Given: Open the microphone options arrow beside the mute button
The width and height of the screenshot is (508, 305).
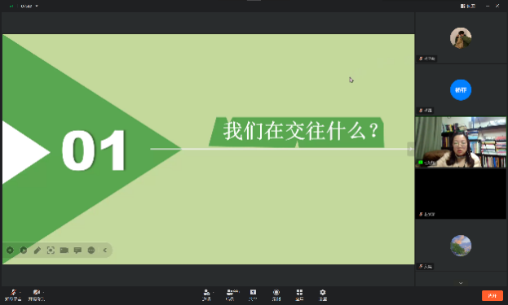Looking at the screenshot, I should click(20, 293).
